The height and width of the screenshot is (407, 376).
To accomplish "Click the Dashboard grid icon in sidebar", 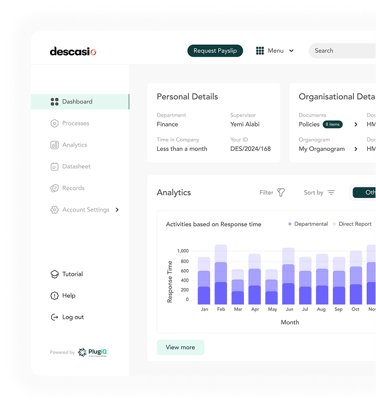I will pyautogui.click(x=54, y=102).
